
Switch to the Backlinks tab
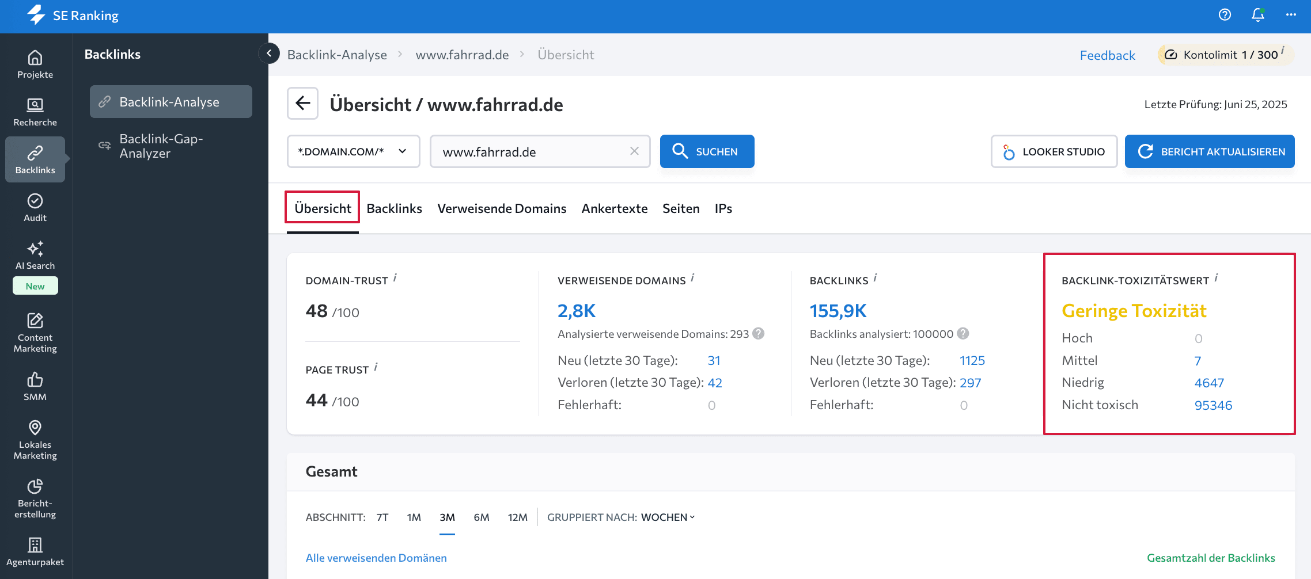395,208
